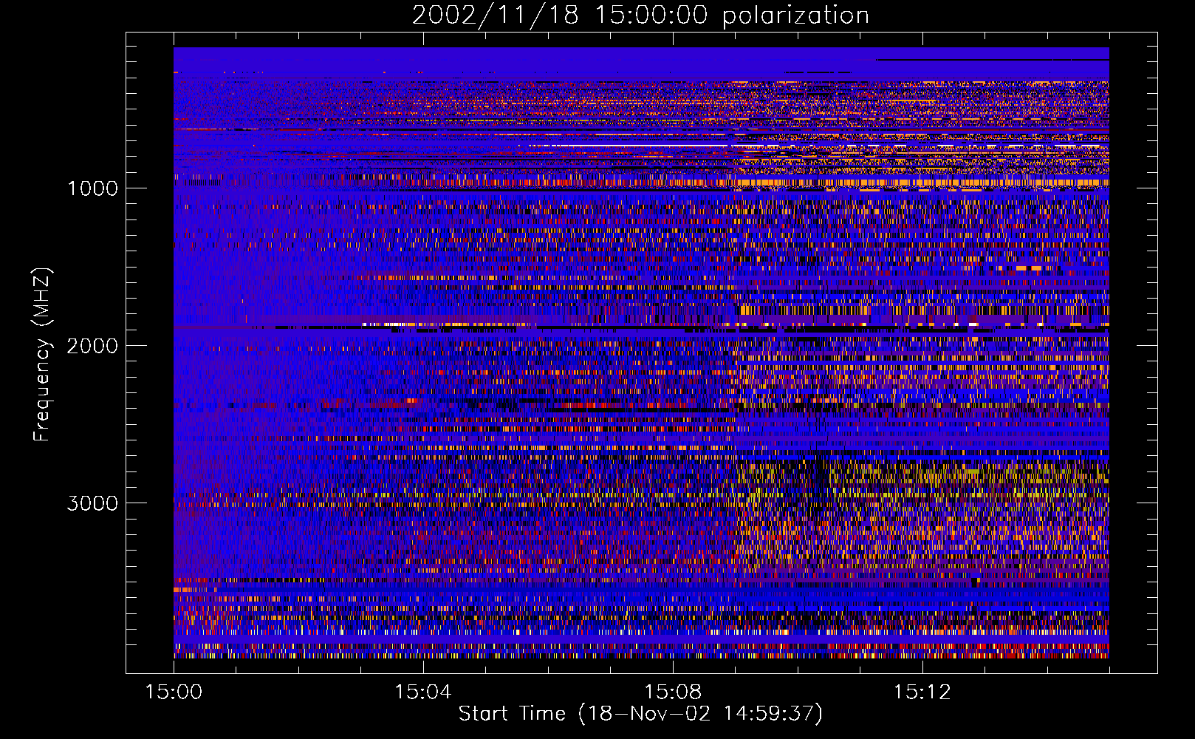1195x739 pixels.
Task: Click the 15:00 time tick label
Action: pyautogui.click(x=174, y=692)
